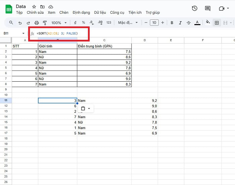
Task: Star the Data spreadsheet
Action: point(34,7)
